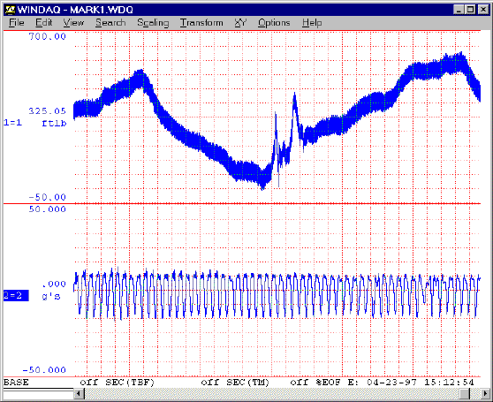Minimize the WINDAQ window
This screenshot has width=493, height=402.
pos(459,10)
